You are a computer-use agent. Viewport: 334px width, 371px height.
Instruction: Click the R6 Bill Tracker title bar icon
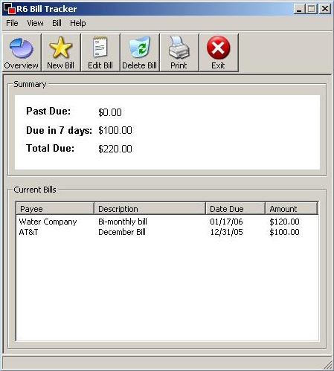pos(10,9)
